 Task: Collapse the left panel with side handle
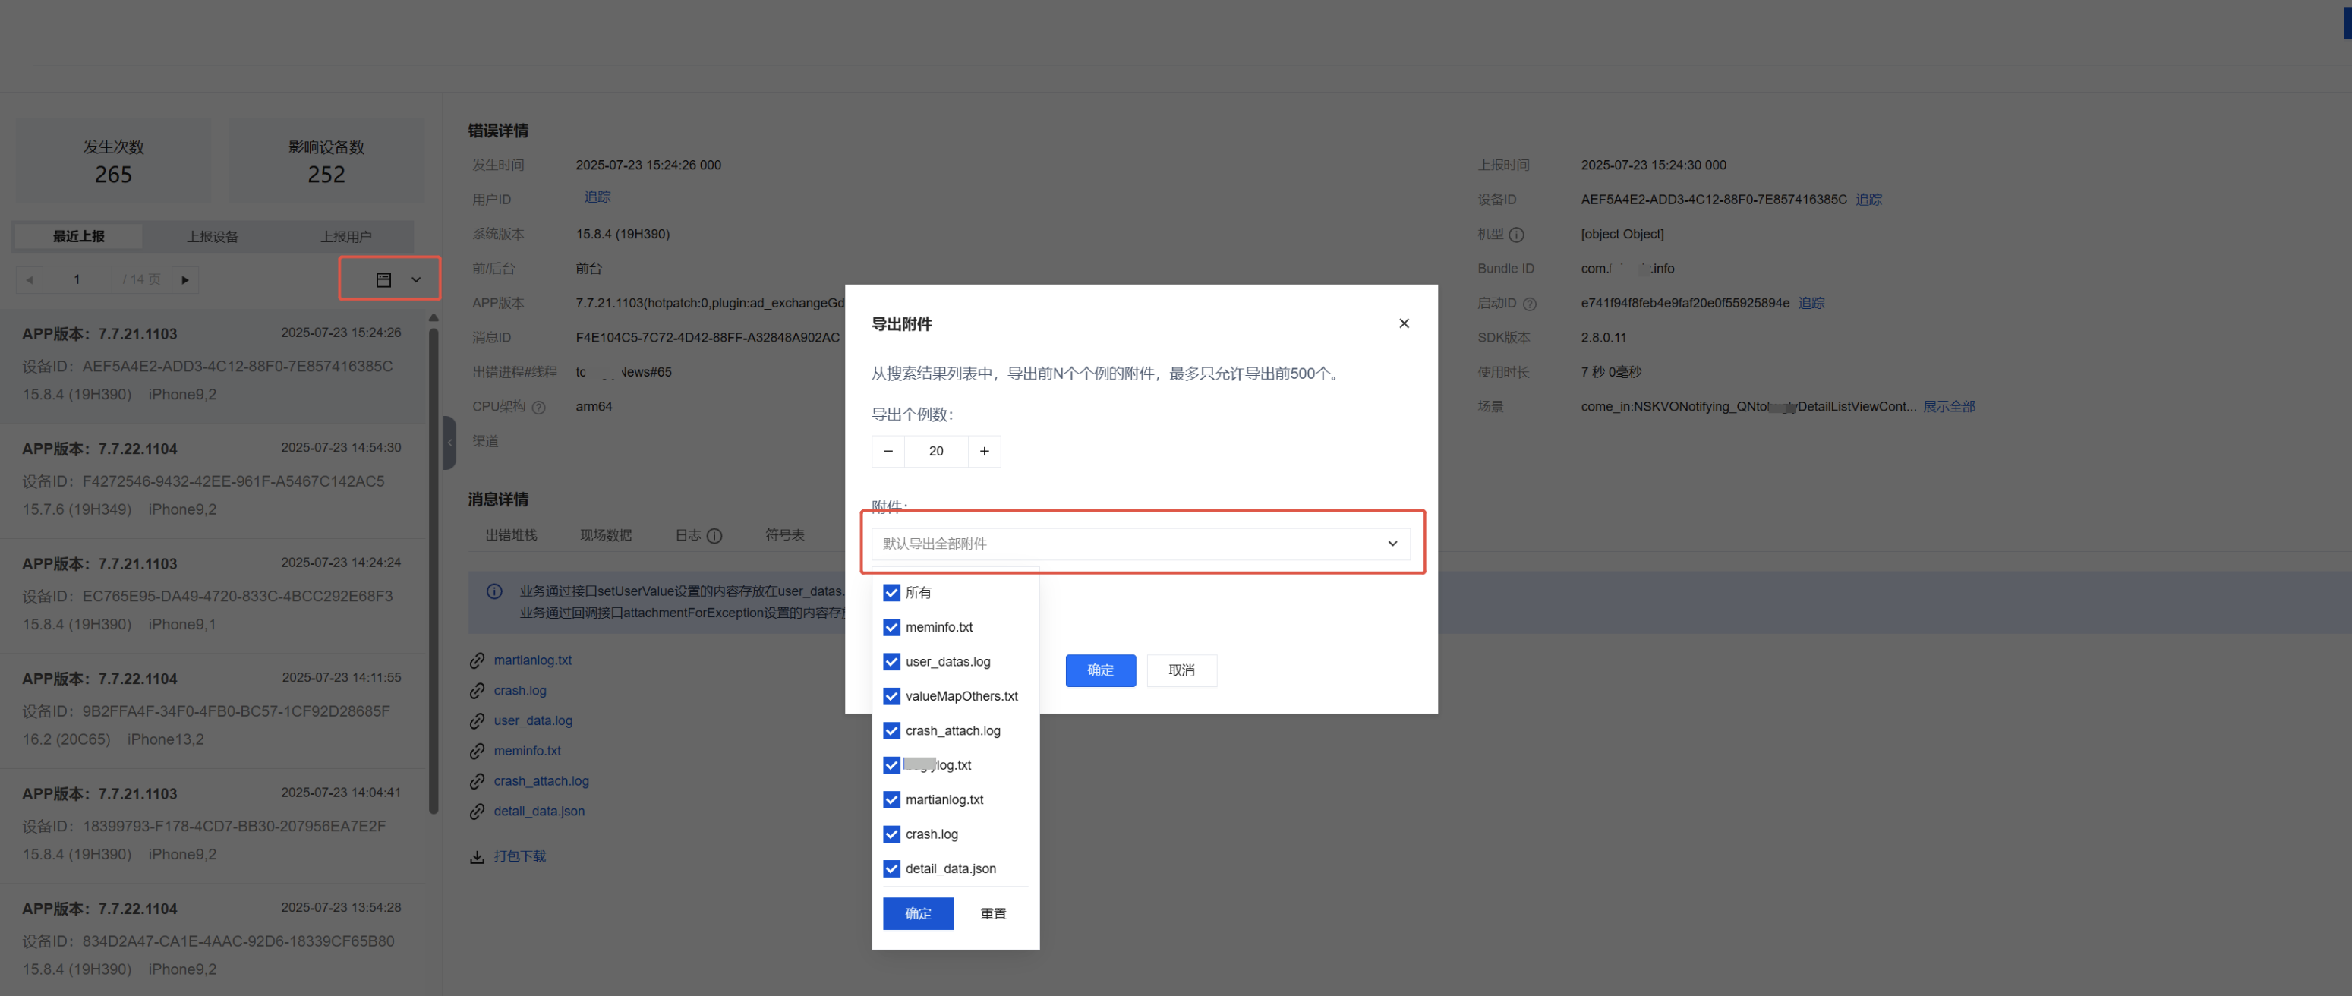coord(449,443)
